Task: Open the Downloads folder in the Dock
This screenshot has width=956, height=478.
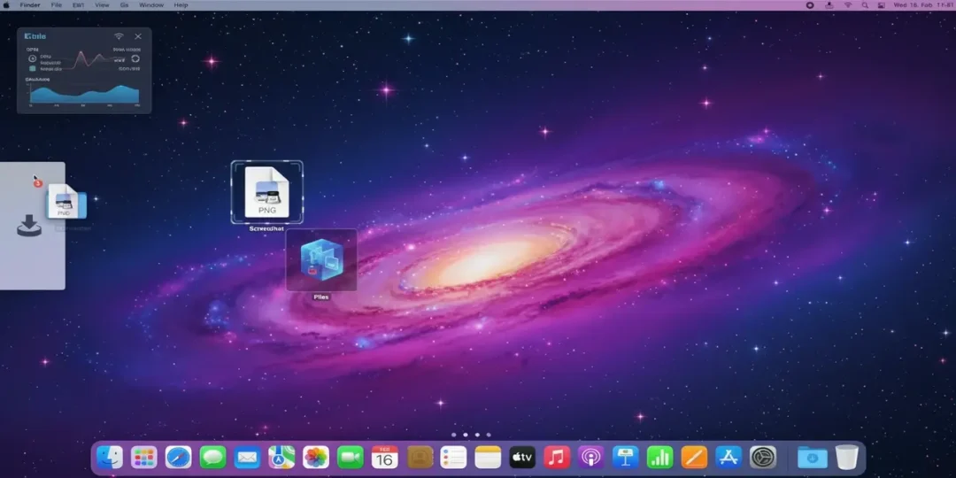Action: (812, 458)
